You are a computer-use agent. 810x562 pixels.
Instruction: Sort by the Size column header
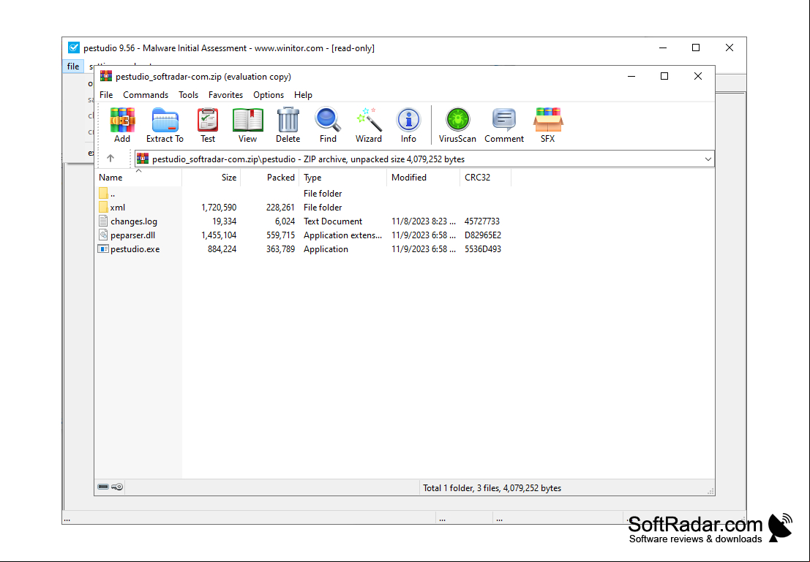[211, 178]
